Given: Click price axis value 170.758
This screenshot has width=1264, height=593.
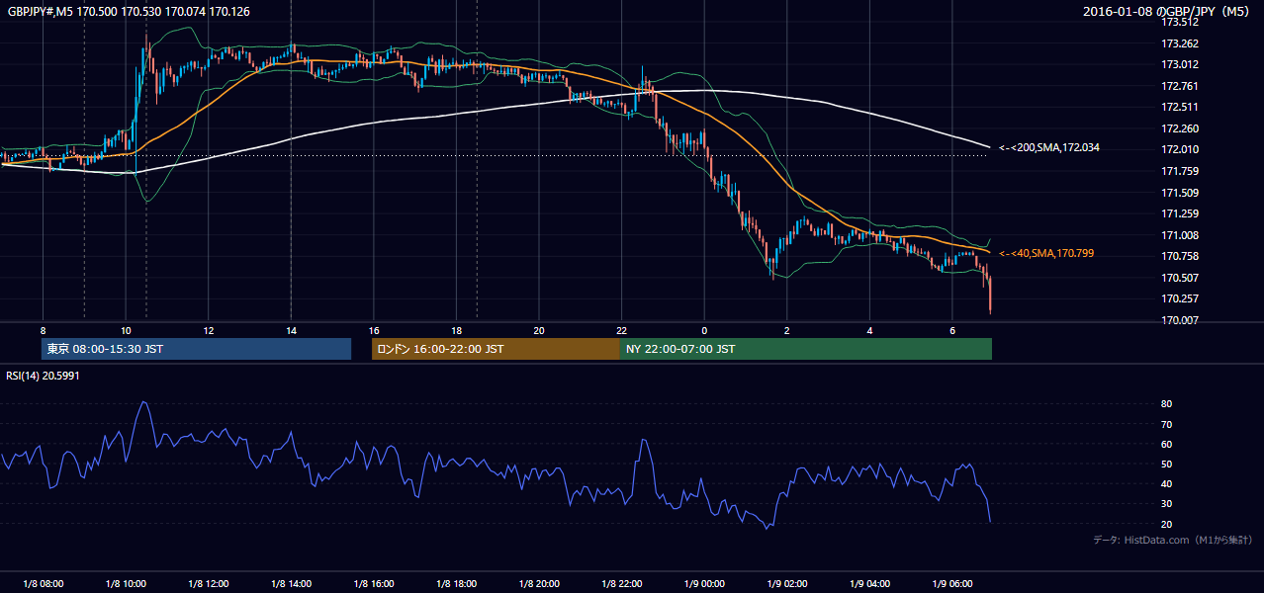Looking at the screenshot, I should 1181,256.
